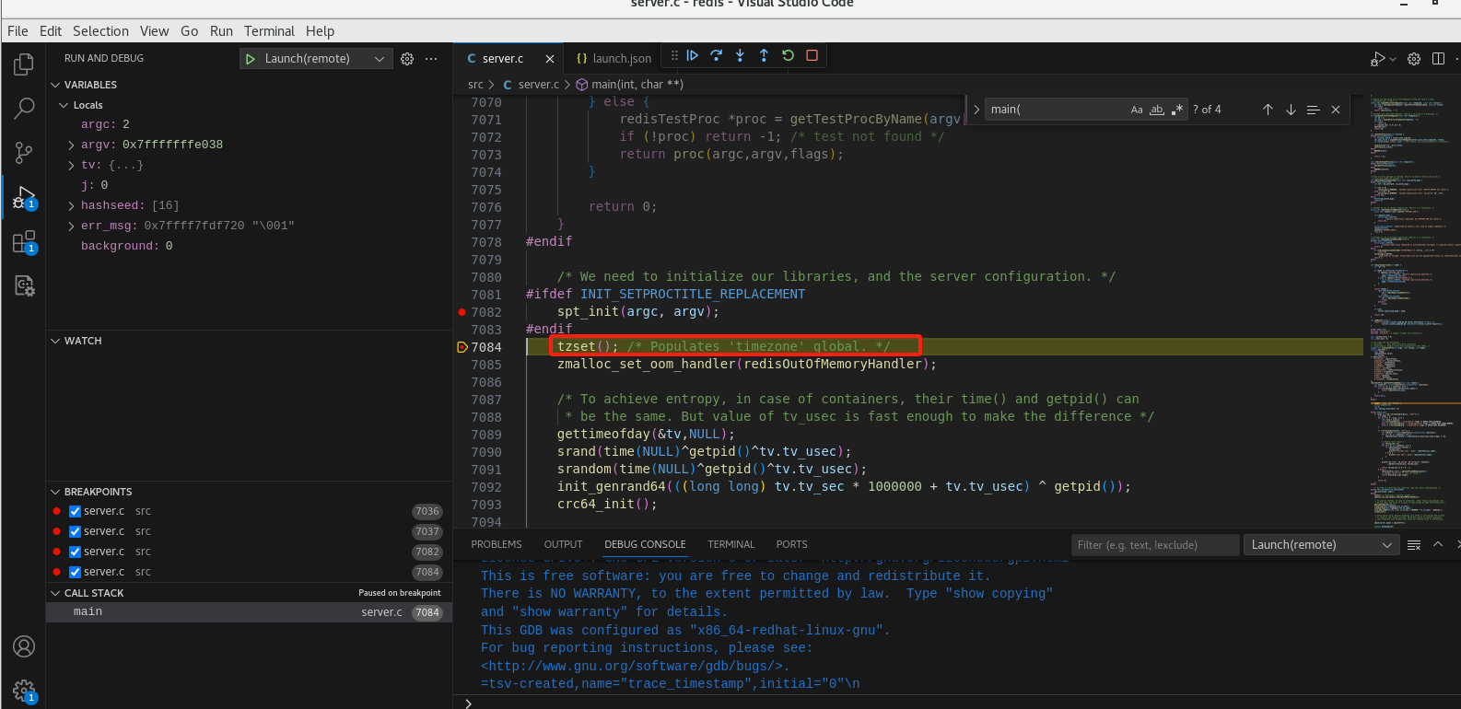Open the run dropdown arrow in editor title
The width and height of the screenshot is (1461, 709).
click(1393, 59)
